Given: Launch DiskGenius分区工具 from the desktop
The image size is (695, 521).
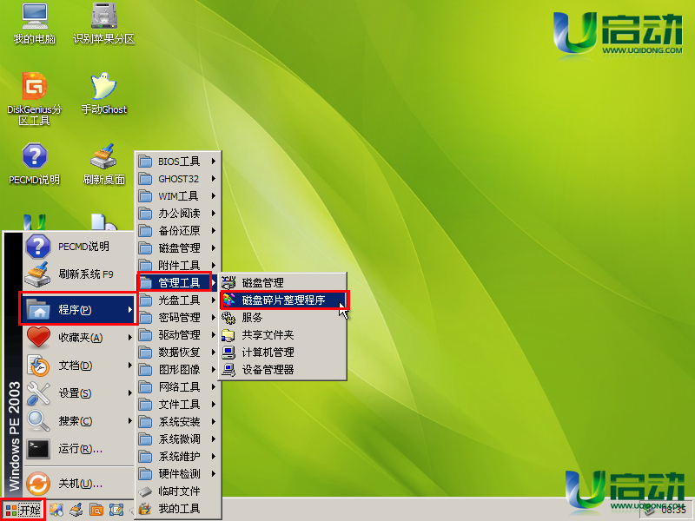Looking at the screenshot, I should point(35,99).
